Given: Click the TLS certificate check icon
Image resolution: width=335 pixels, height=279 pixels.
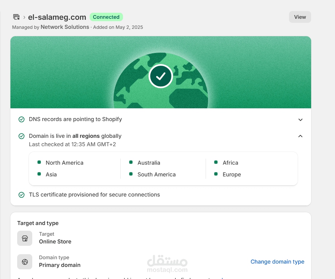Looking at the screenshot, I should coord(22,195).
